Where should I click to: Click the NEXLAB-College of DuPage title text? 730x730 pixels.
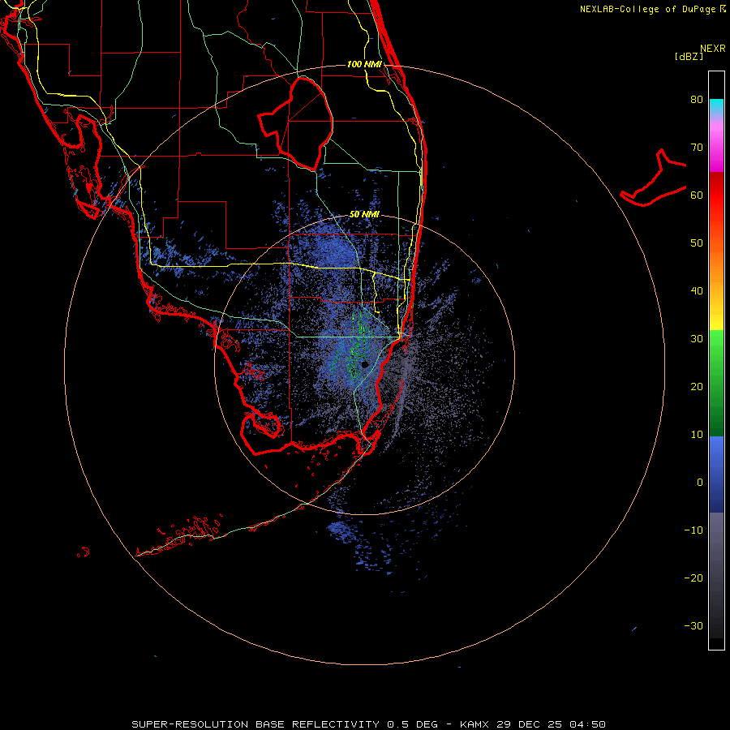pos(647,9)
